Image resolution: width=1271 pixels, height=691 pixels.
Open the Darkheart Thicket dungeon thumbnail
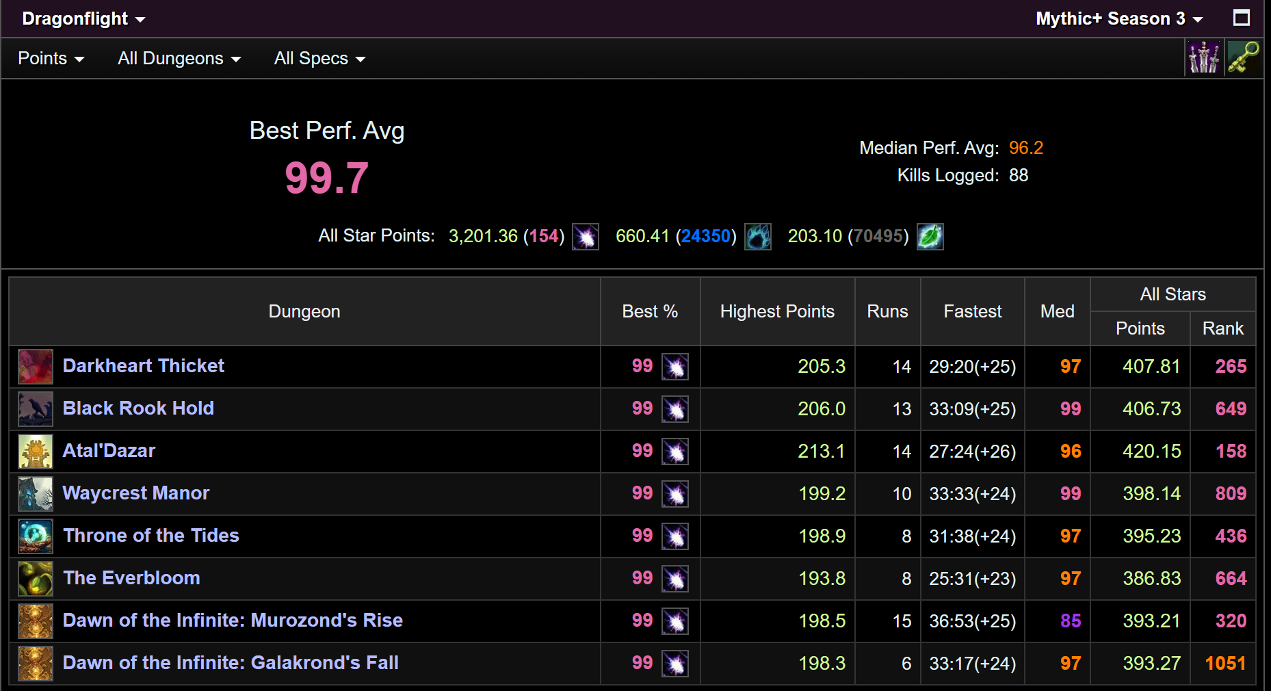(36, 367)
